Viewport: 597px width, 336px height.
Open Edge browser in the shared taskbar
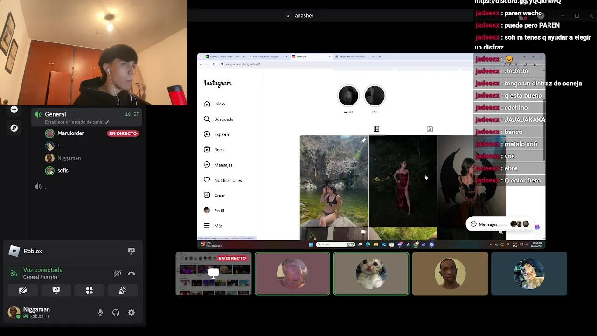pos(368,245)
